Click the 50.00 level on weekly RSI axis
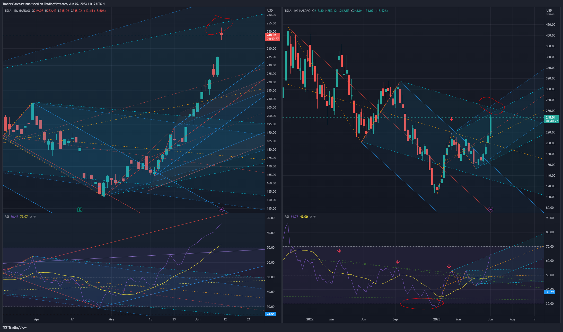 coord(550,275)
